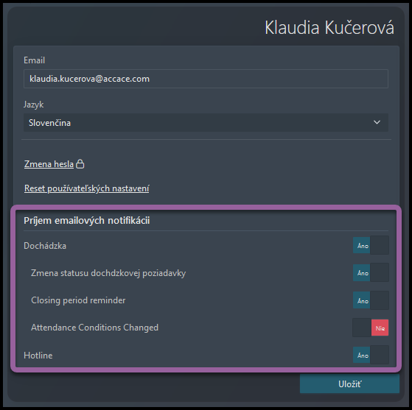This screenshot has width=412, height=410.
Task: Click the Attendance Conditions Changed label
Action: (94, 328)
